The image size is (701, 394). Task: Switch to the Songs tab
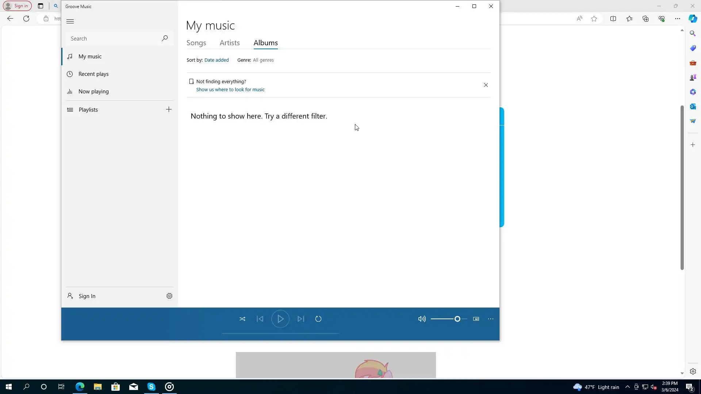point(196,43)
